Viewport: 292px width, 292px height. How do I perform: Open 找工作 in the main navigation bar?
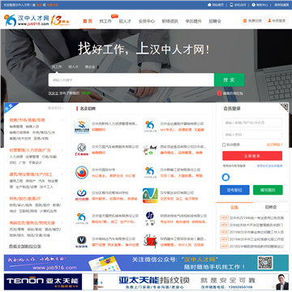(105, 21)
